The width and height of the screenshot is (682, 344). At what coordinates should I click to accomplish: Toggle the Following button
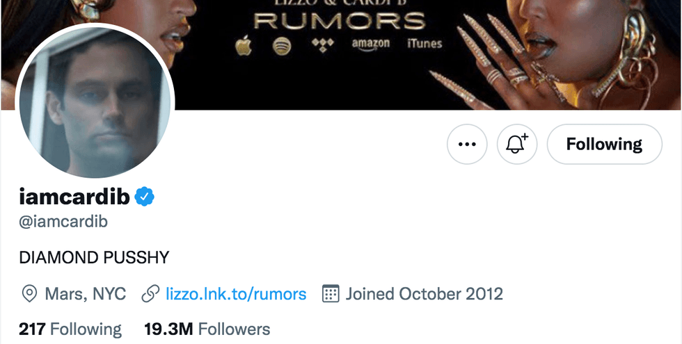604,145
